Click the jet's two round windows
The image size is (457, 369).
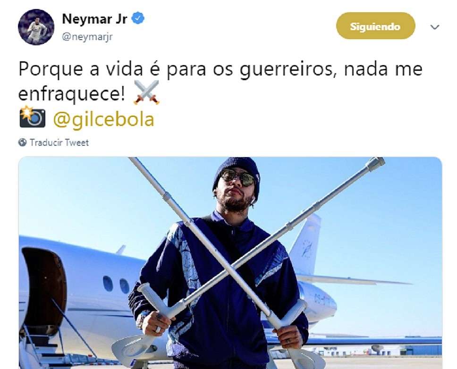click(116, 285)
